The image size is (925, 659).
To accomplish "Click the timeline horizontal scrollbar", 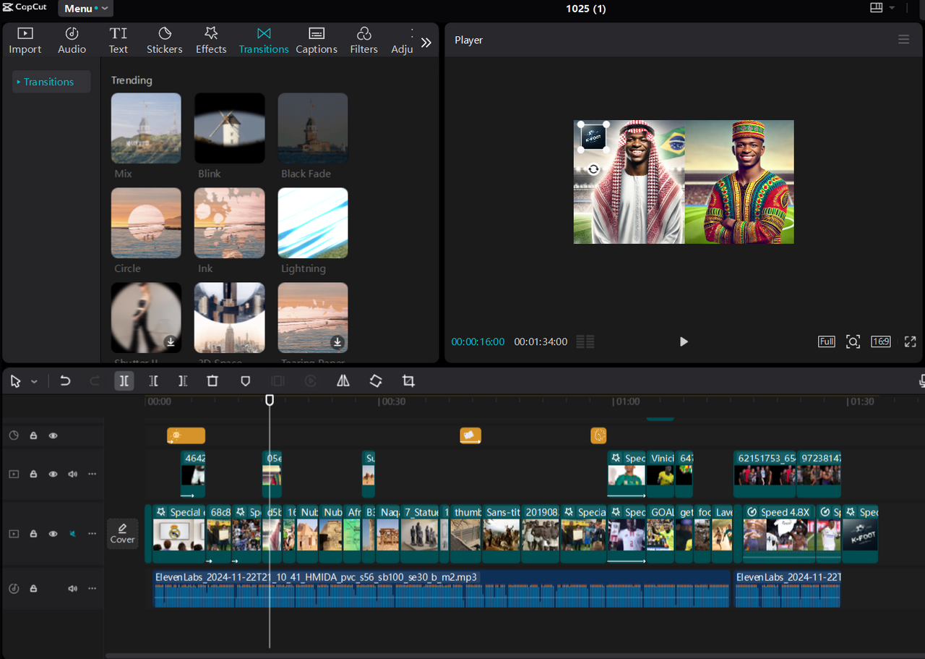I will pyautogui.click(x=515, y=655).
